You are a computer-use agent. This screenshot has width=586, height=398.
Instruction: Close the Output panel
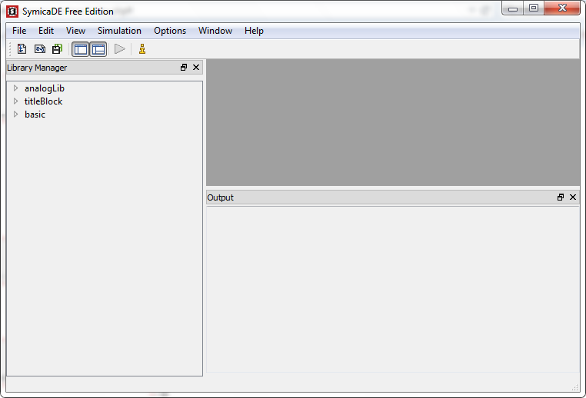pos(573,197)
